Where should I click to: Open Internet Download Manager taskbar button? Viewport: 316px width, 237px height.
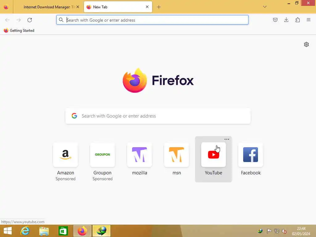(101, 231)
